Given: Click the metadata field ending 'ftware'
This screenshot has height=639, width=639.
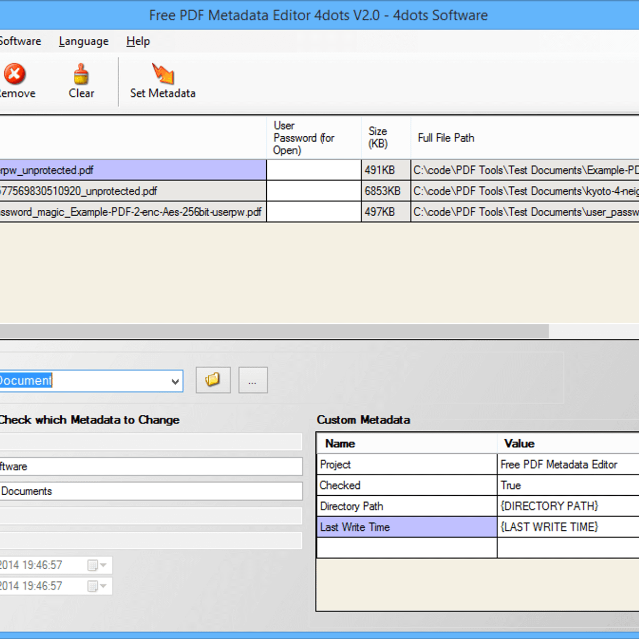Looking at the screenshot, I should point(151,466).
